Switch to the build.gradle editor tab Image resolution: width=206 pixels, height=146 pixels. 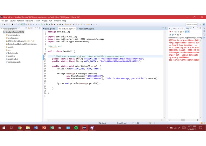click(x=49, y=29)
